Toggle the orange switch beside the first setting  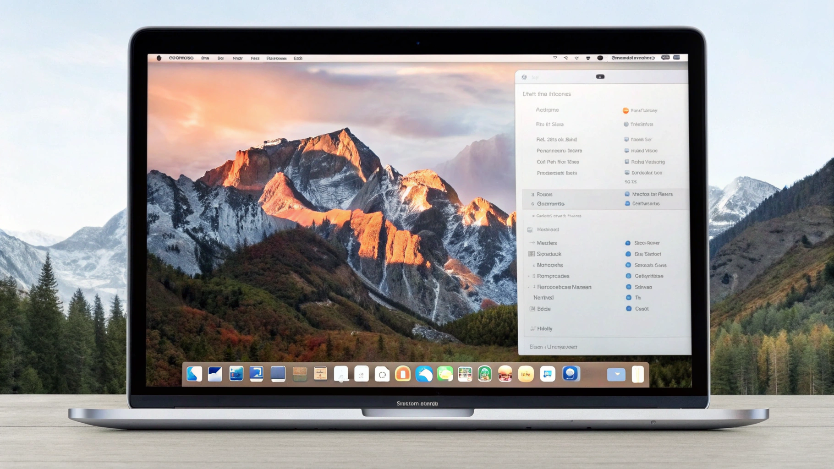(626, 110)
